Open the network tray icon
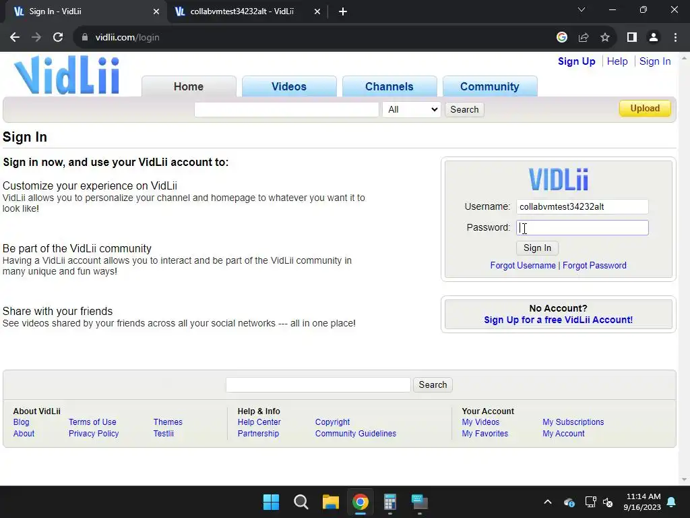690x518 pixels. pyautogui.click(x=590, y=502)
